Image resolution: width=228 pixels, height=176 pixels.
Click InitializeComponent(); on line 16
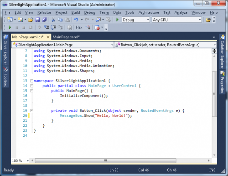point(84,96)
